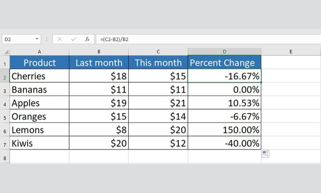Image resolution: width=321 pixels, height=193 pixels.
Task: Select row 1 header
Action: point(5,62)
